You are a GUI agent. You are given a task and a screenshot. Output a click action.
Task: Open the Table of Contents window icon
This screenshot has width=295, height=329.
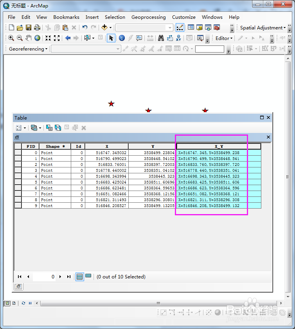point(191,27)
